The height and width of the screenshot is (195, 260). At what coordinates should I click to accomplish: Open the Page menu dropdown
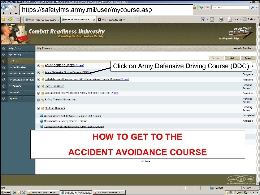pyautogui.click(x=234, y=19)
